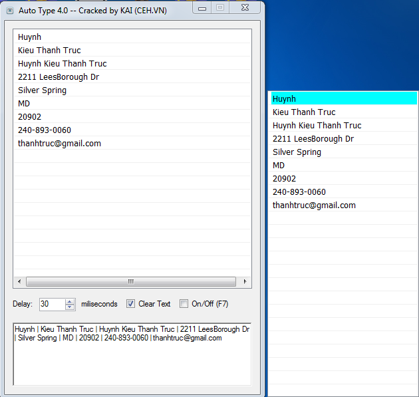The height and width of the screenshot is (397, 419).
Task: Click the horizontal scrollbar left arrow
Action: coord(19,281)
